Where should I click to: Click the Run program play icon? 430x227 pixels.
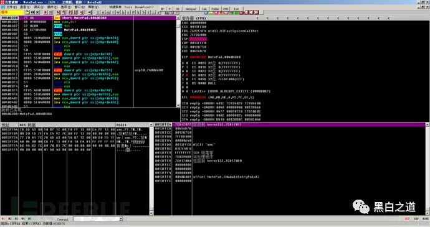[x=45, y=12]
